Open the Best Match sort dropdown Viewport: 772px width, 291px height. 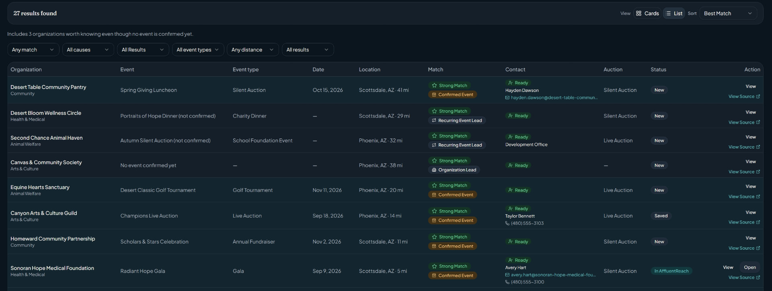728,13
